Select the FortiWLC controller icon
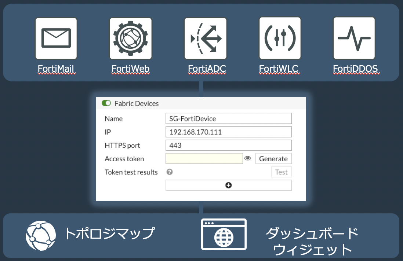 (280, 38)
